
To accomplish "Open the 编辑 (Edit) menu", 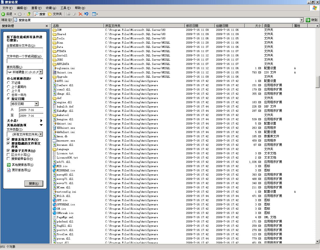I will (x=22, y=8).
